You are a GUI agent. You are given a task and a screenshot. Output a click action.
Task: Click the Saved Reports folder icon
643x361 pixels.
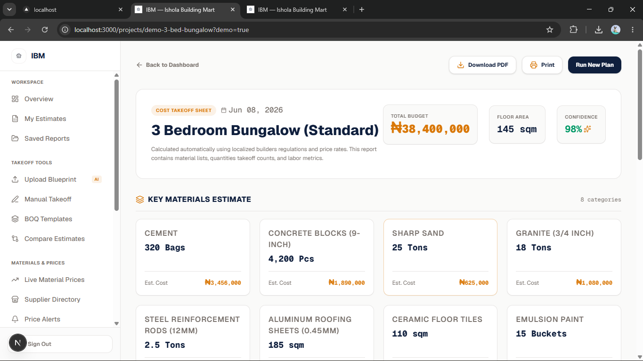(15, 138)
